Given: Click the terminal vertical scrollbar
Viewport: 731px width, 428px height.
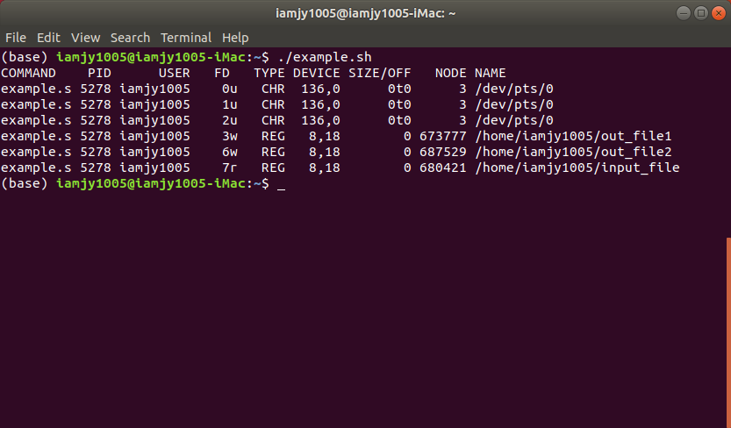Looking at the screenshot, I should pyautogui.click(x=728, y=332).
